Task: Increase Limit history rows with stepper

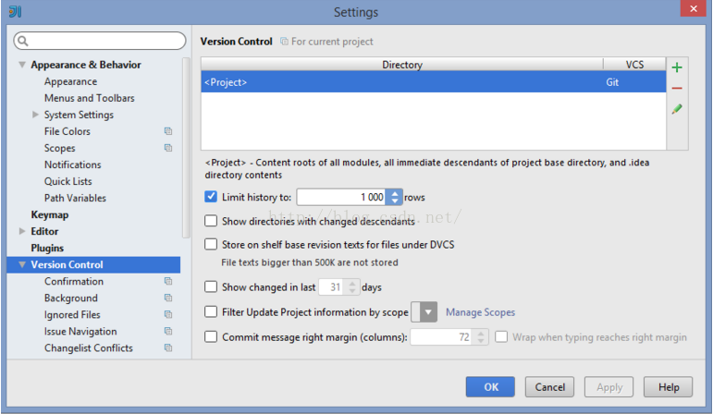Action: coord(395,193)
